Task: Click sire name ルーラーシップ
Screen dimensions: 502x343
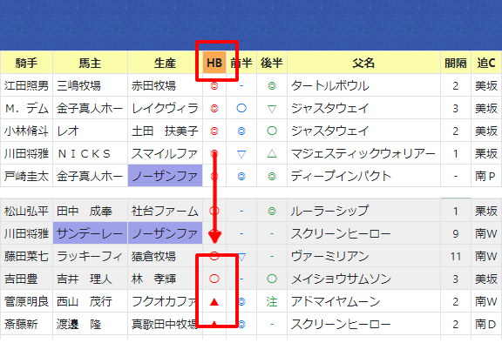Action: 329,211
